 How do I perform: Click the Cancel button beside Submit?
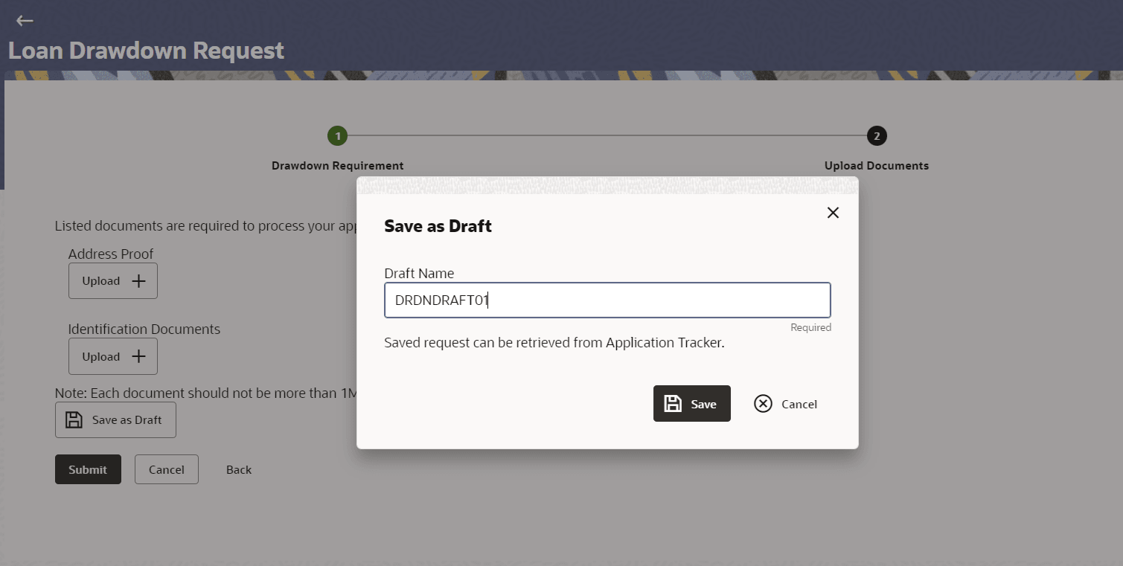click(x=166, y=469)
